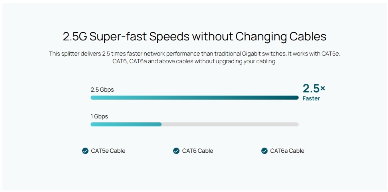Click the gray unfilled part of the 1 Gbps bar
388x192 pixels.
230,124
